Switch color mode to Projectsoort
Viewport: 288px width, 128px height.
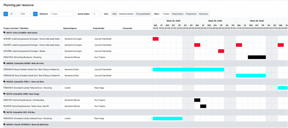(191, 14)
